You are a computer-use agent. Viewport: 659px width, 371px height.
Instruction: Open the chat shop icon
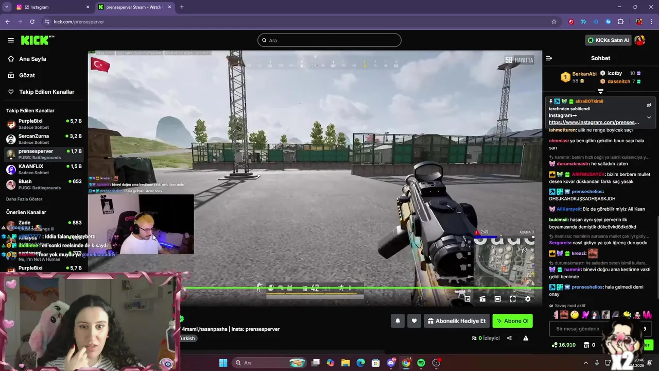click(x=585, y=345)
